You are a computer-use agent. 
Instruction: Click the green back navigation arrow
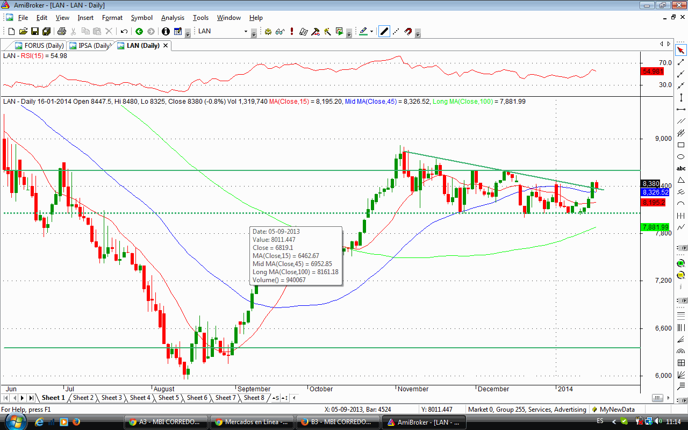pos(139,32)
